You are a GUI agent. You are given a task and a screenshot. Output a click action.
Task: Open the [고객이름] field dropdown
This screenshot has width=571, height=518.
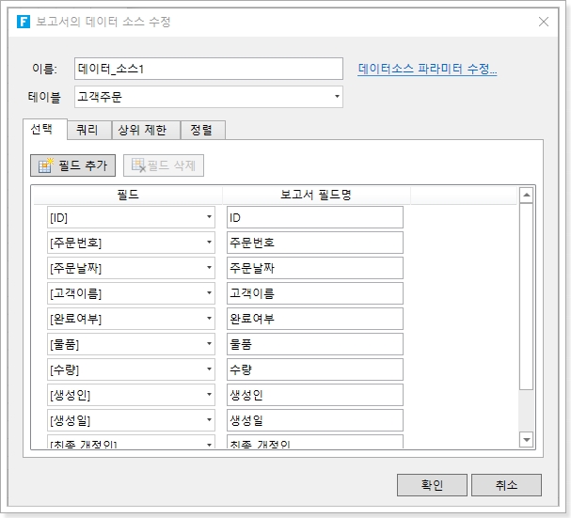209,293
